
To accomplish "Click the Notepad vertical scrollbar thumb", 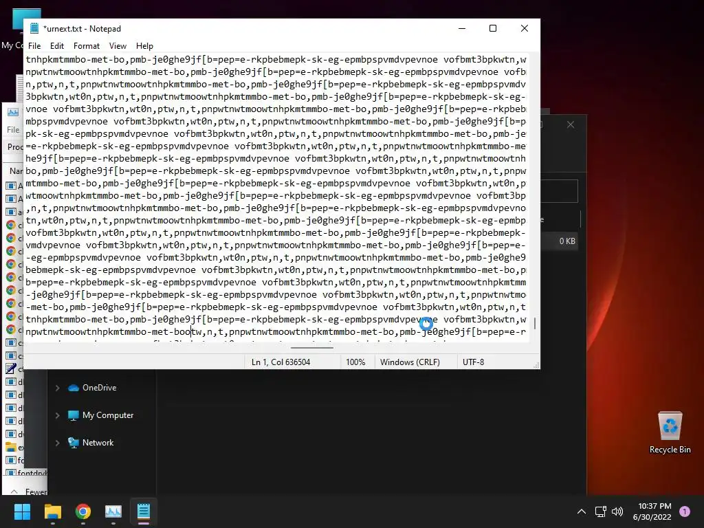I will click(534, 323).
